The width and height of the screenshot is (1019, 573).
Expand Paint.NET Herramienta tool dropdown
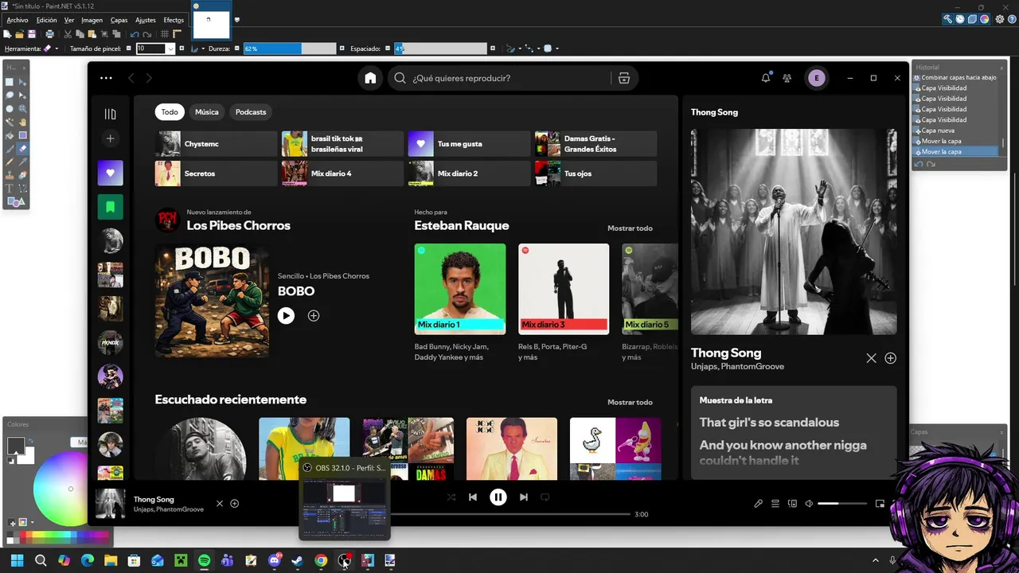pos(57,49)
